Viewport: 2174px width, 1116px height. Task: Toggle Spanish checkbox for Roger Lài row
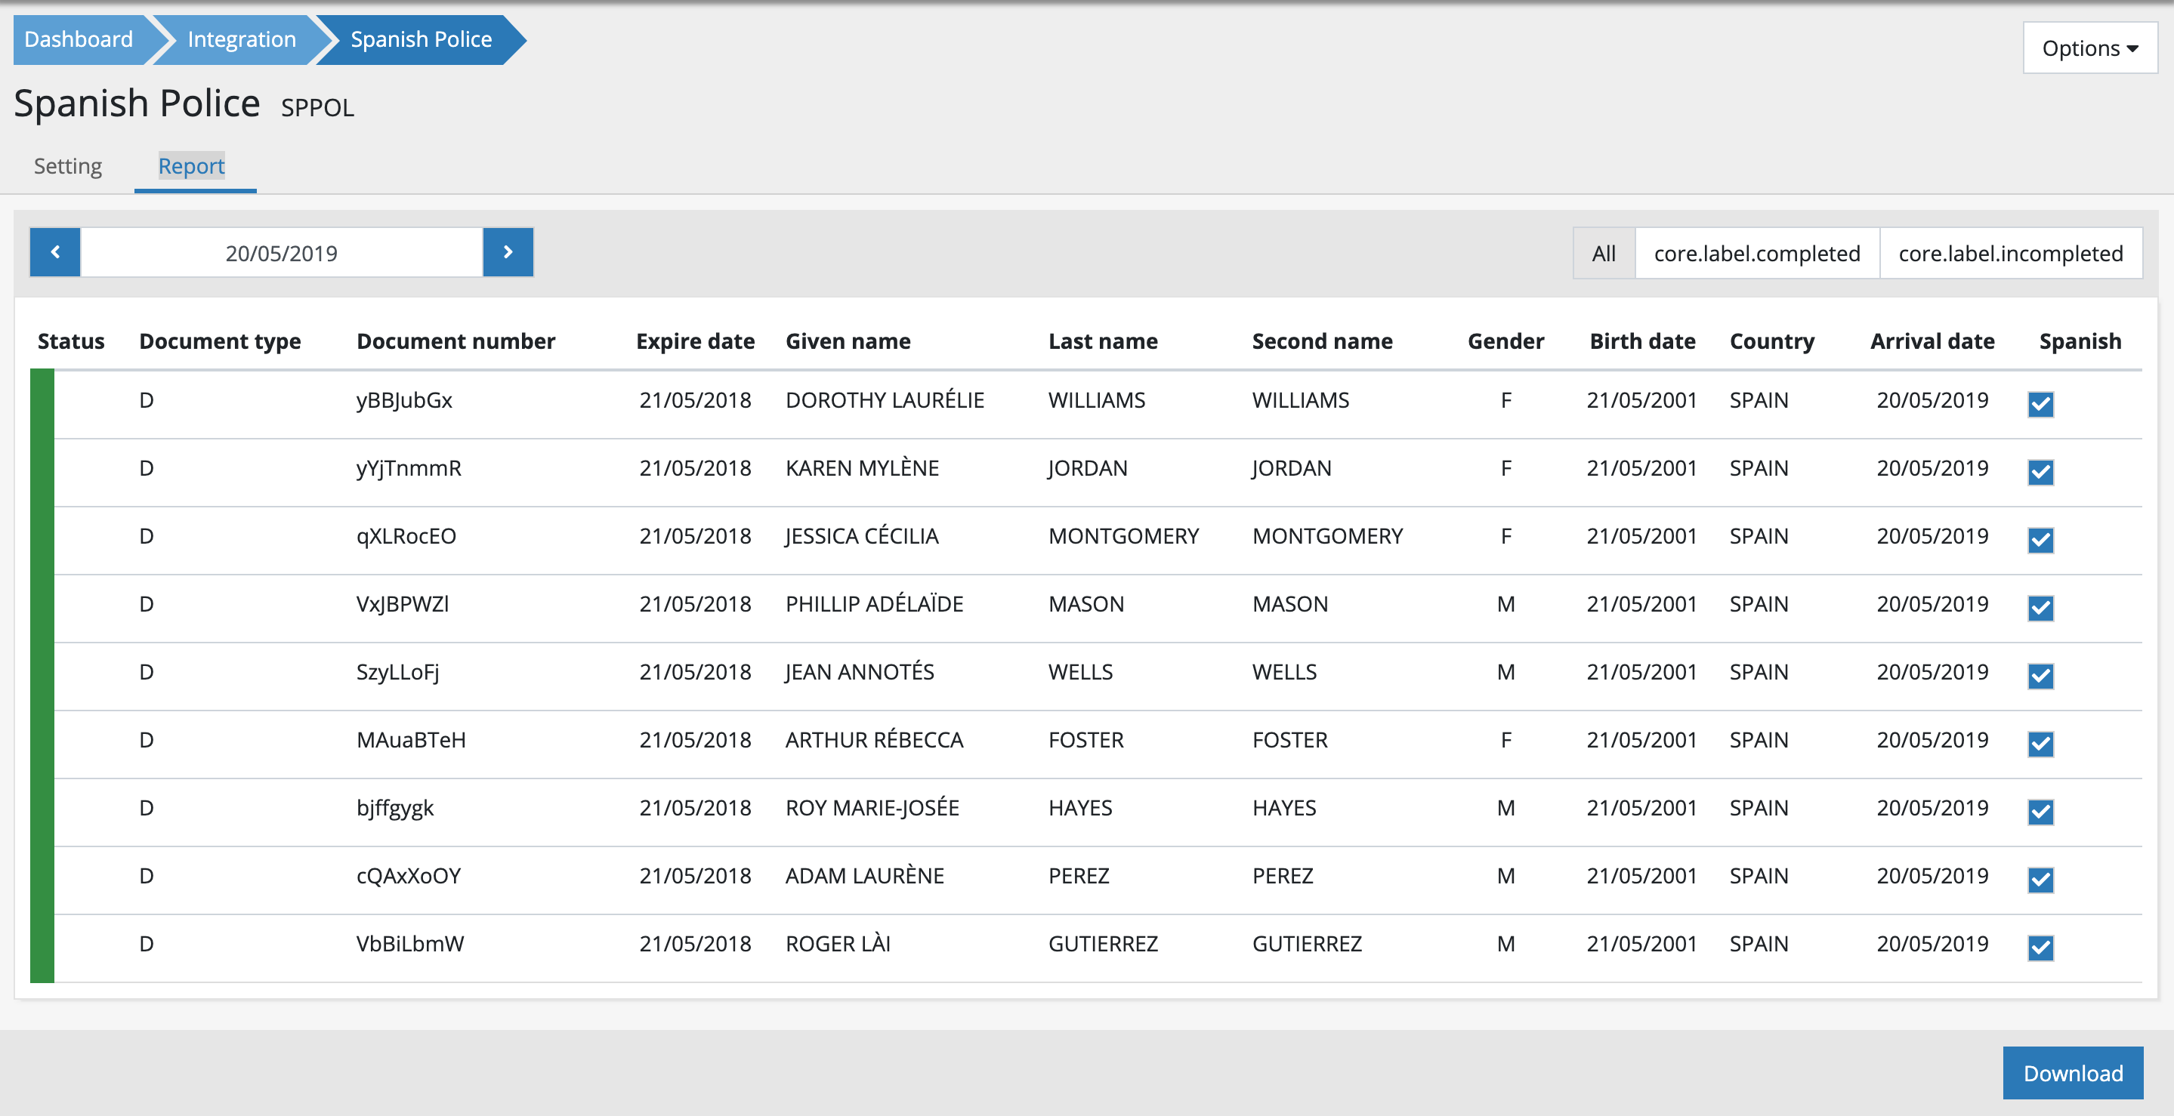click(x=2040, y=948)
